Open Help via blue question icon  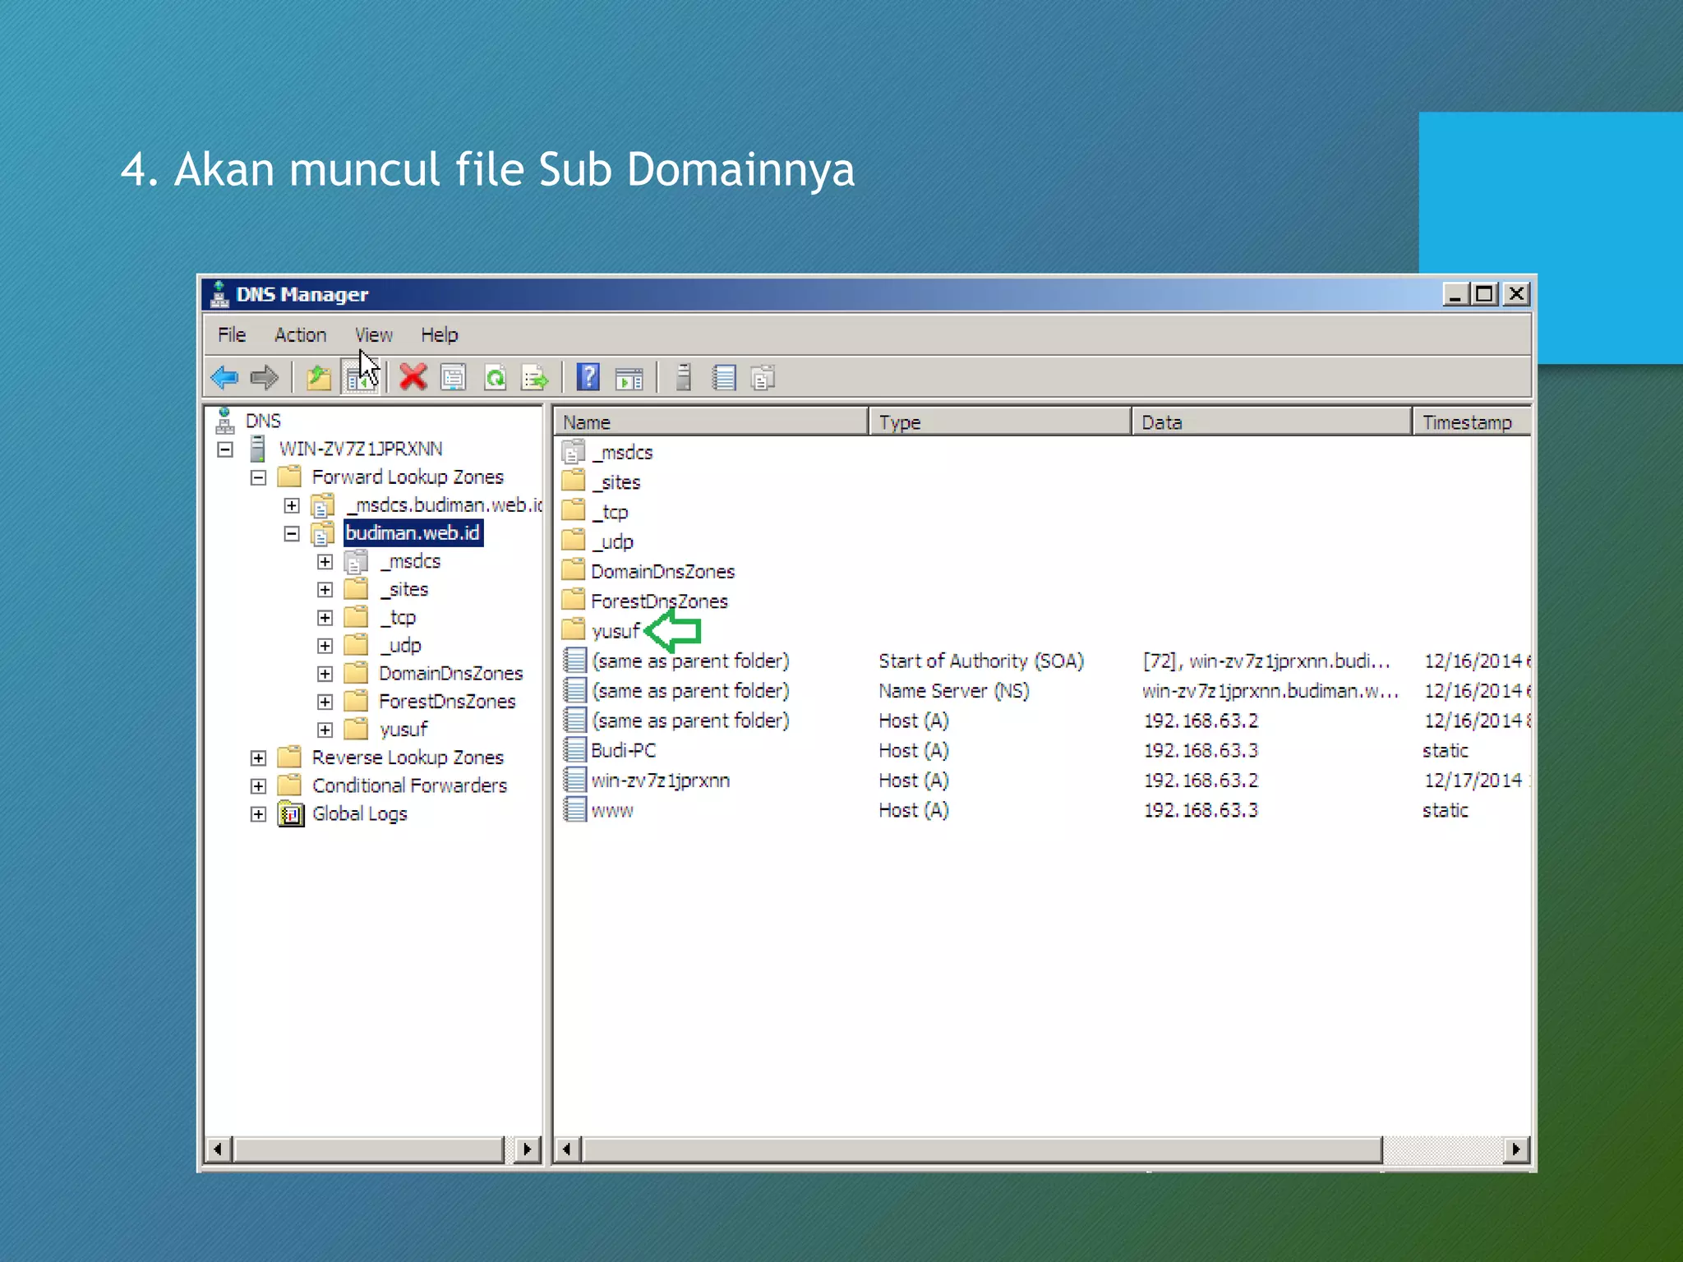588,377
